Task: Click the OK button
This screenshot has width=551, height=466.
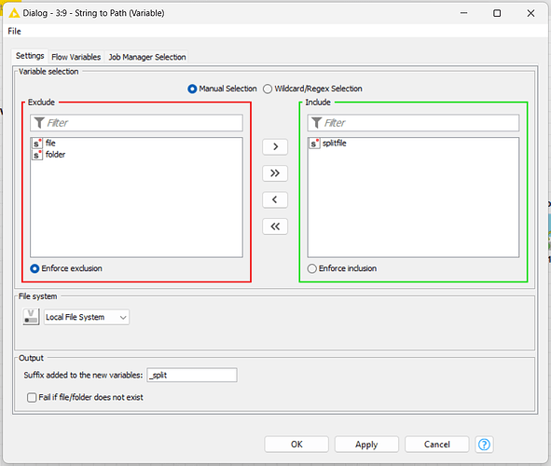Action: tap(296, 445)
